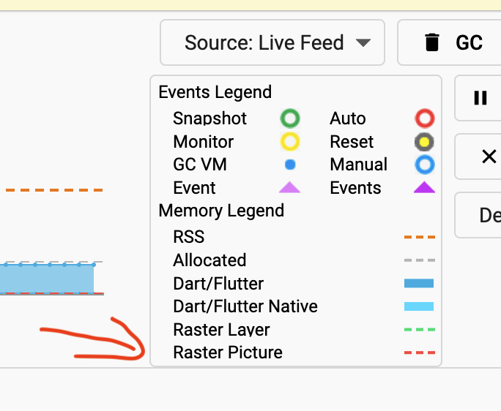The height and width of the screenshot is (411, 501).
Task: Click the Dart/Flutter Native cyan swatch
Action: click(x=419, y=306)
